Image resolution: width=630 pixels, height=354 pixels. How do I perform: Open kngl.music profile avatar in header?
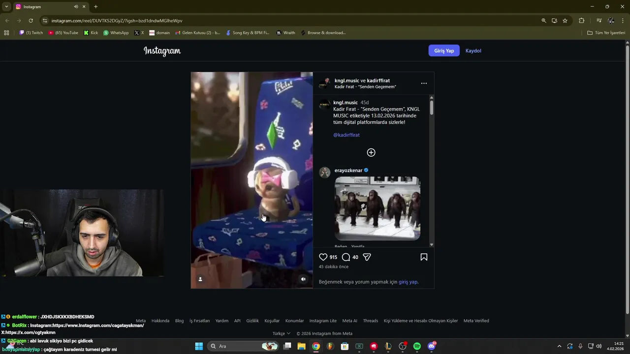[324, 83]
